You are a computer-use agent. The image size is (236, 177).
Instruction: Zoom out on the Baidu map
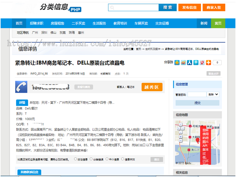pyautogui.click(x=181, y=140)
